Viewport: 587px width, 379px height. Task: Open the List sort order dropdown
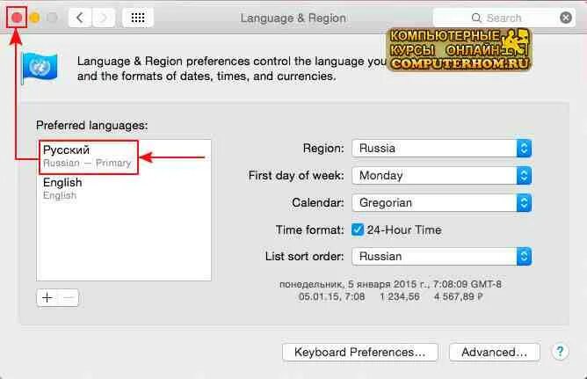pyautogui.click(x=442, y=257)
